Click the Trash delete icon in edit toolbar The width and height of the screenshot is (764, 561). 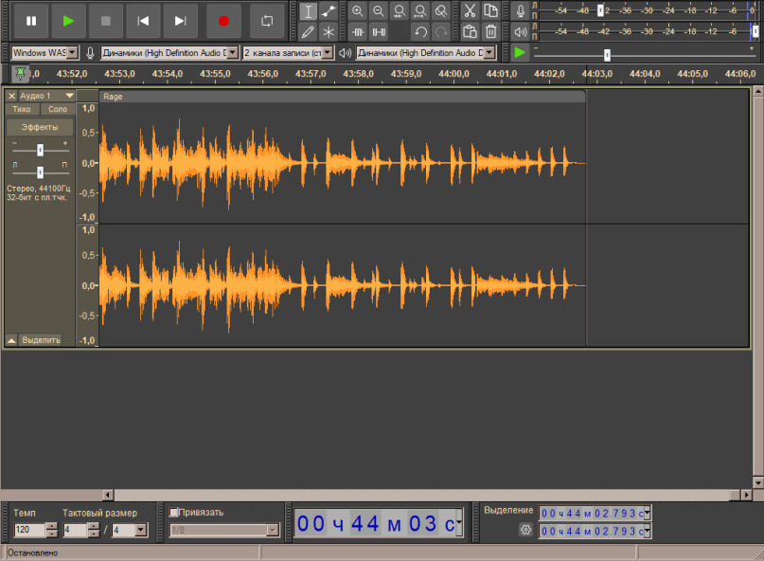coord(490,31)
